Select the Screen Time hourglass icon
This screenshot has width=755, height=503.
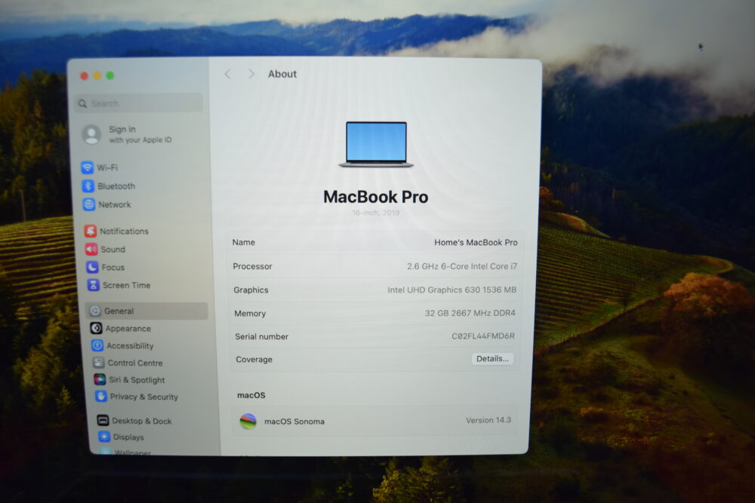[x=94, y=284]
